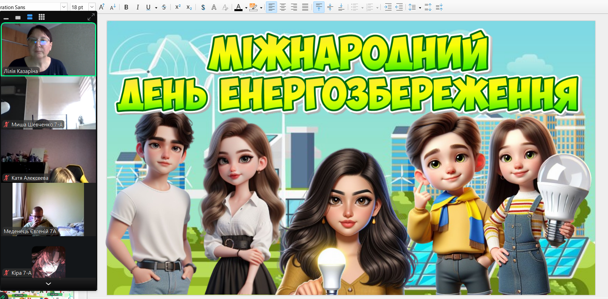
Task: Select Лілія Казаріна's video tile
Action: pyautogui.click(x=48, y=49)
